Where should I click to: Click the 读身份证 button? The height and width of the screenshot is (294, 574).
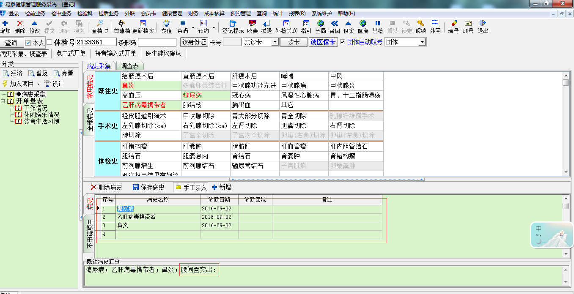click(194, 42)
